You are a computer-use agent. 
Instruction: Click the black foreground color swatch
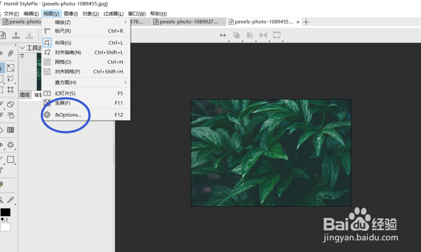[5, 212]
